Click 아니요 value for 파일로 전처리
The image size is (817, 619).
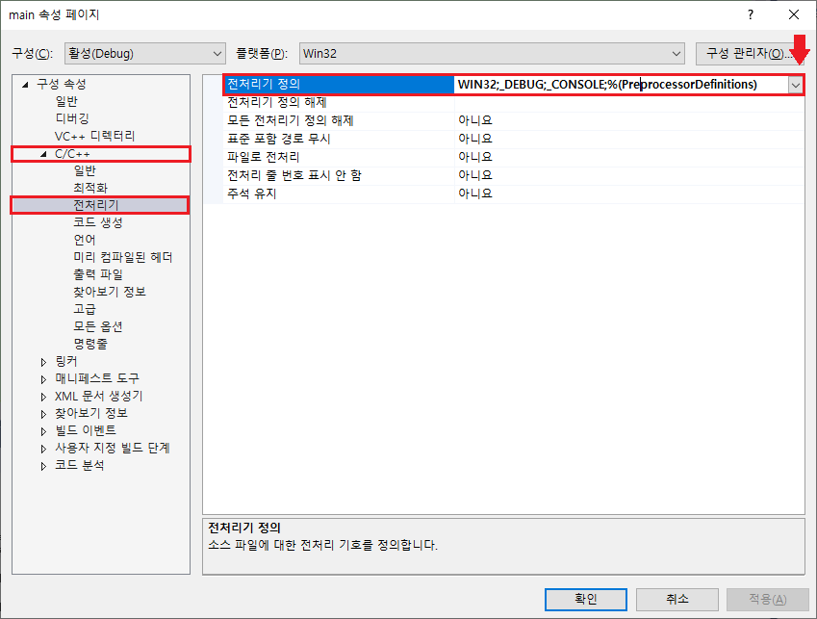(475, 157)
